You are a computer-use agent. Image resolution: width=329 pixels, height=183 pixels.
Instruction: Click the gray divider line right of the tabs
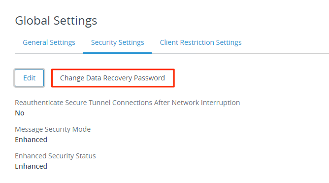[240, 53]
